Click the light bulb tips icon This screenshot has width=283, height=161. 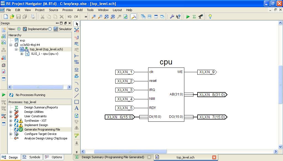click(x=210, y=17)
